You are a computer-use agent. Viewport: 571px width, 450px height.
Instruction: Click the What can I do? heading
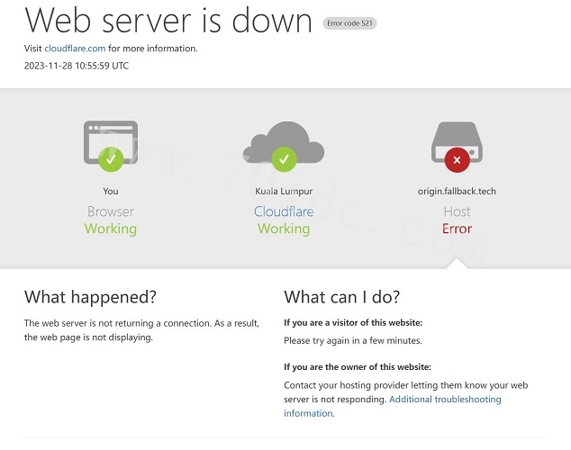342,297
